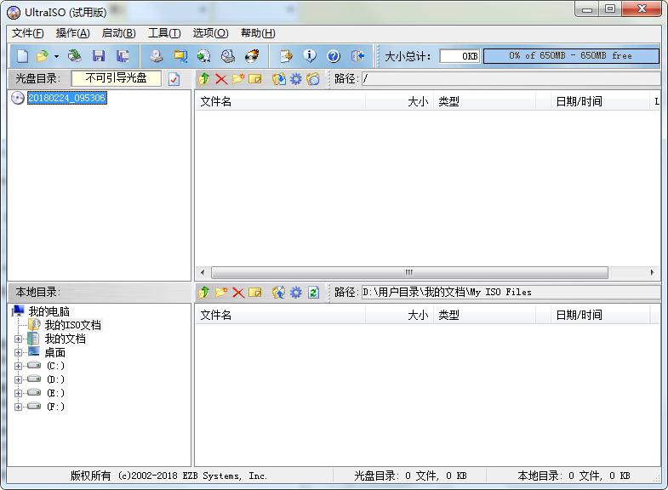
Task: Open the 文件(F) menu
Action: click(27, 33)
